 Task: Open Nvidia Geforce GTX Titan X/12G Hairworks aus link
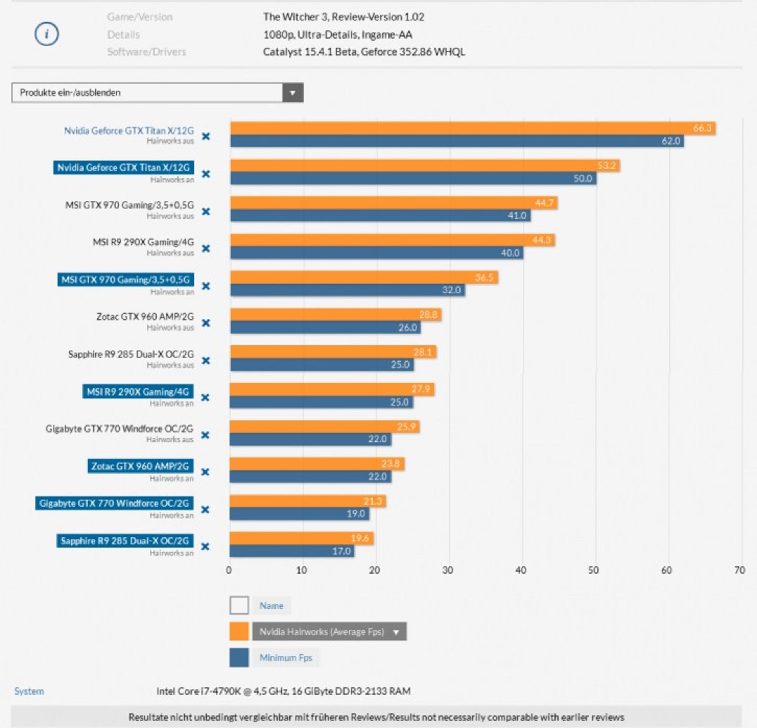tap(129, 131)
